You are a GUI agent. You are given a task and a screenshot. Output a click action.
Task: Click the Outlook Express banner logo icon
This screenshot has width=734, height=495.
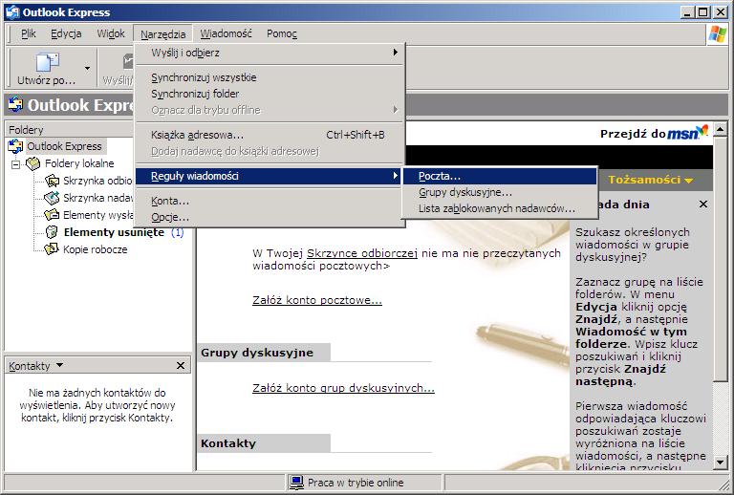coord(15,105)
